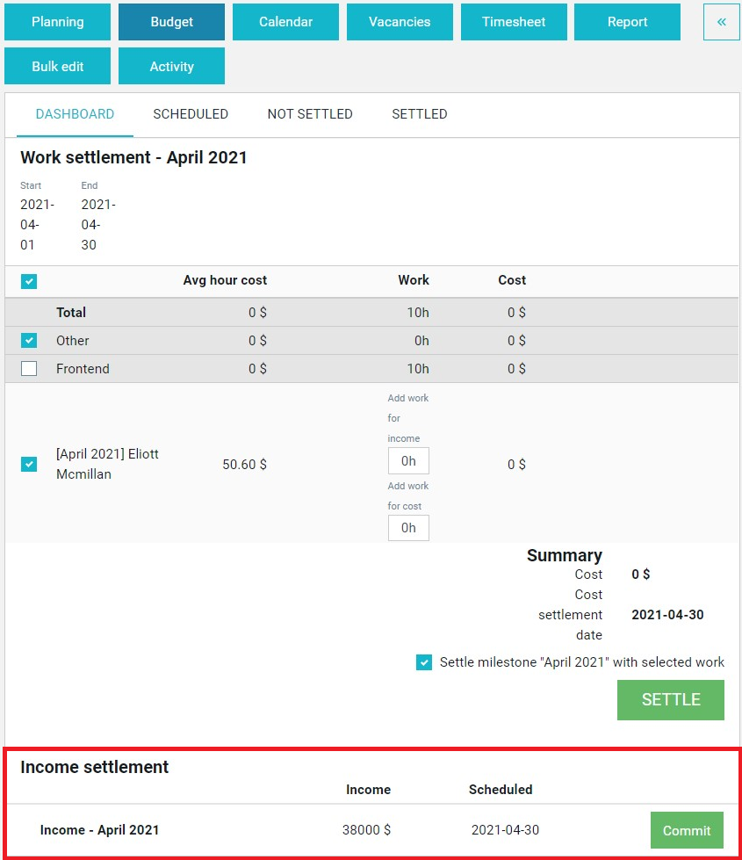Open the Planning view
This screenshot has height=860, width=742.
point(58,22)
